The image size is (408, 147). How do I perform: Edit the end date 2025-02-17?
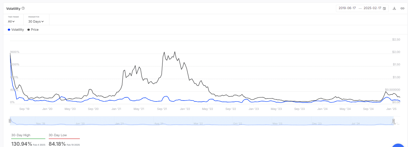point(372,8)
